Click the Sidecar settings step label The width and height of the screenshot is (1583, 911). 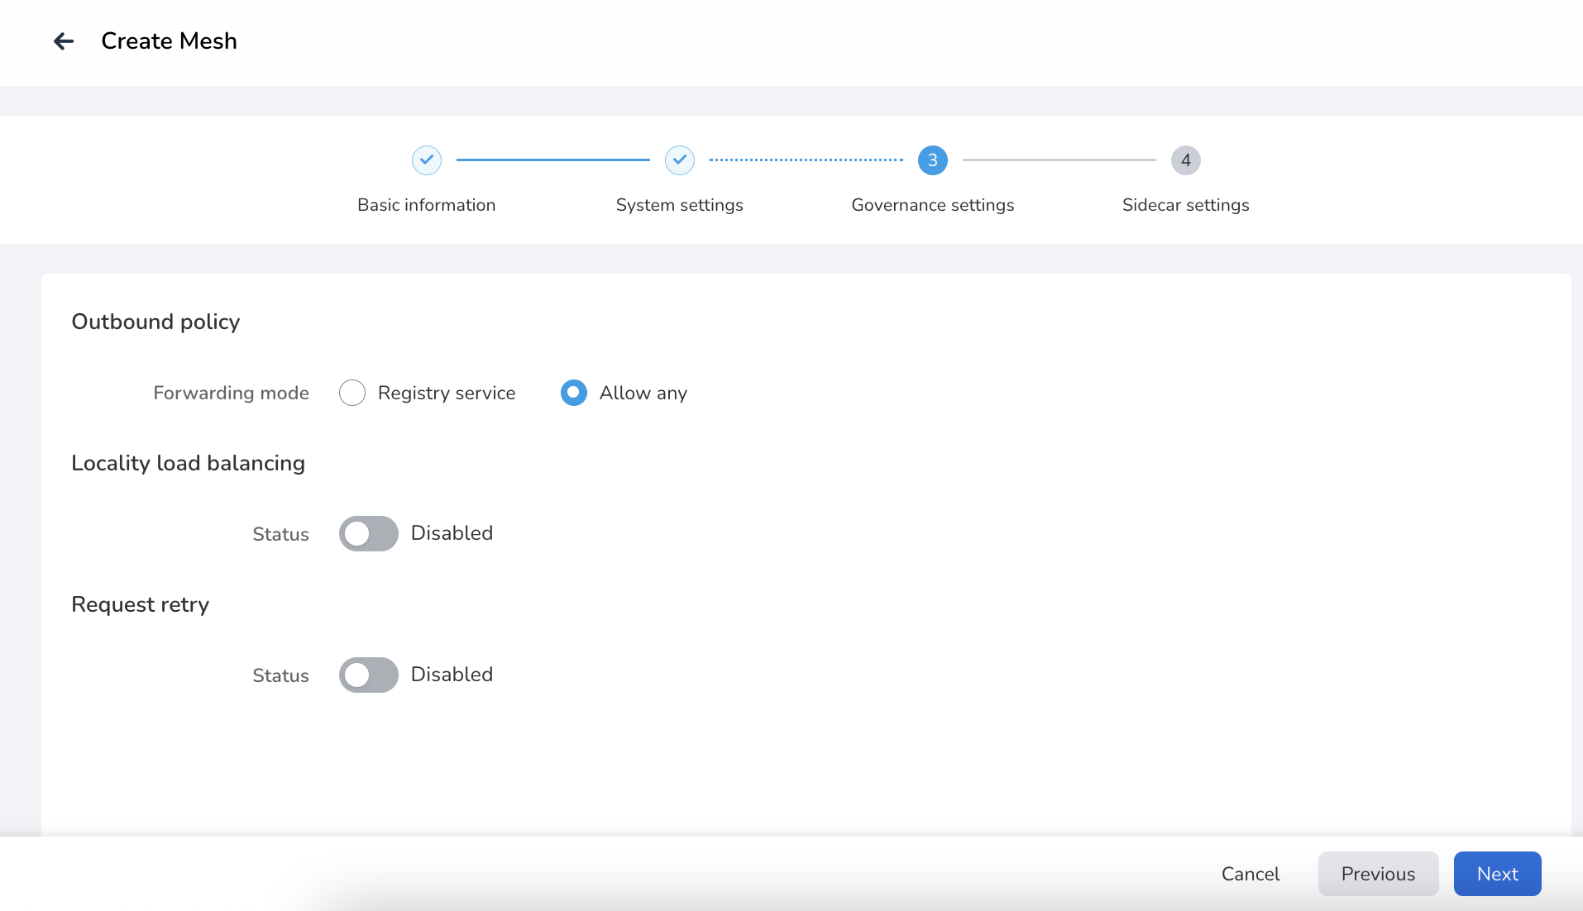coord(1186,205)
